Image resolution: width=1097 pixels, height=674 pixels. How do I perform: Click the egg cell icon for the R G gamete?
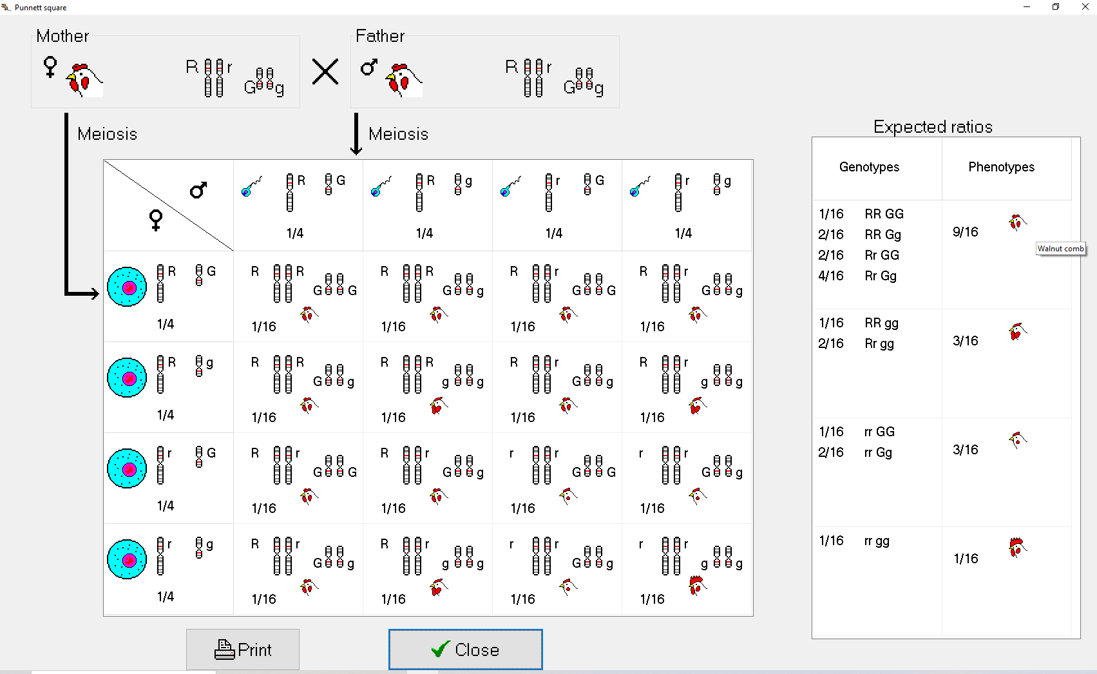point(127,287)
